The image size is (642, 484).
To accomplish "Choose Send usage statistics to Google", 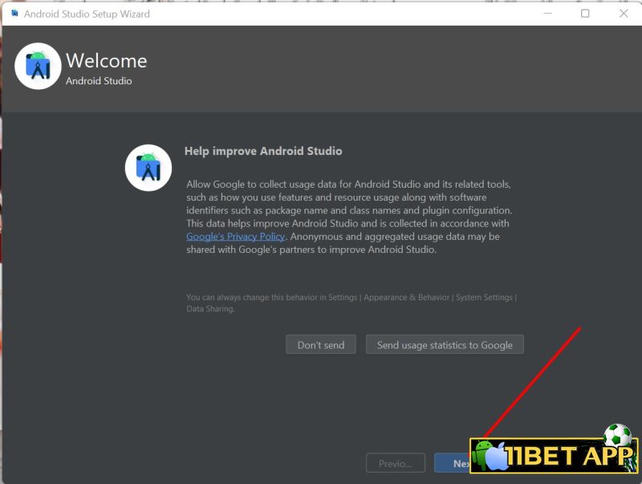I will coord(445,345).
